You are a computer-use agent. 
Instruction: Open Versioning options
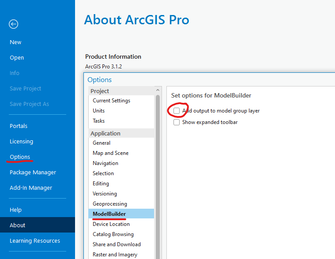click(121, 194)
